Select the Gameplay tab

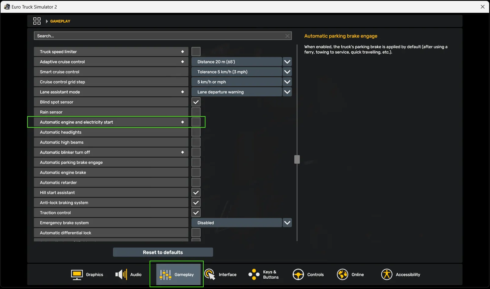pos(178,275)
